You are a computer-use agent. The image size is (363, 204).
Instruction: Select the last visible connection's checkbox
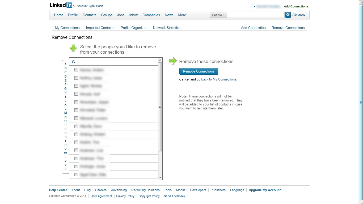(76, 175)
